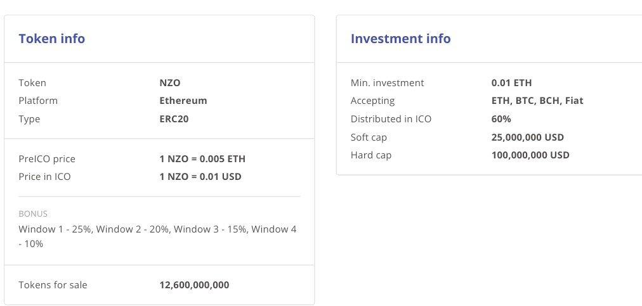Select the 100,000,000 USD hard cap
Viewport: 642px width, 306px height.
(530, 155)
